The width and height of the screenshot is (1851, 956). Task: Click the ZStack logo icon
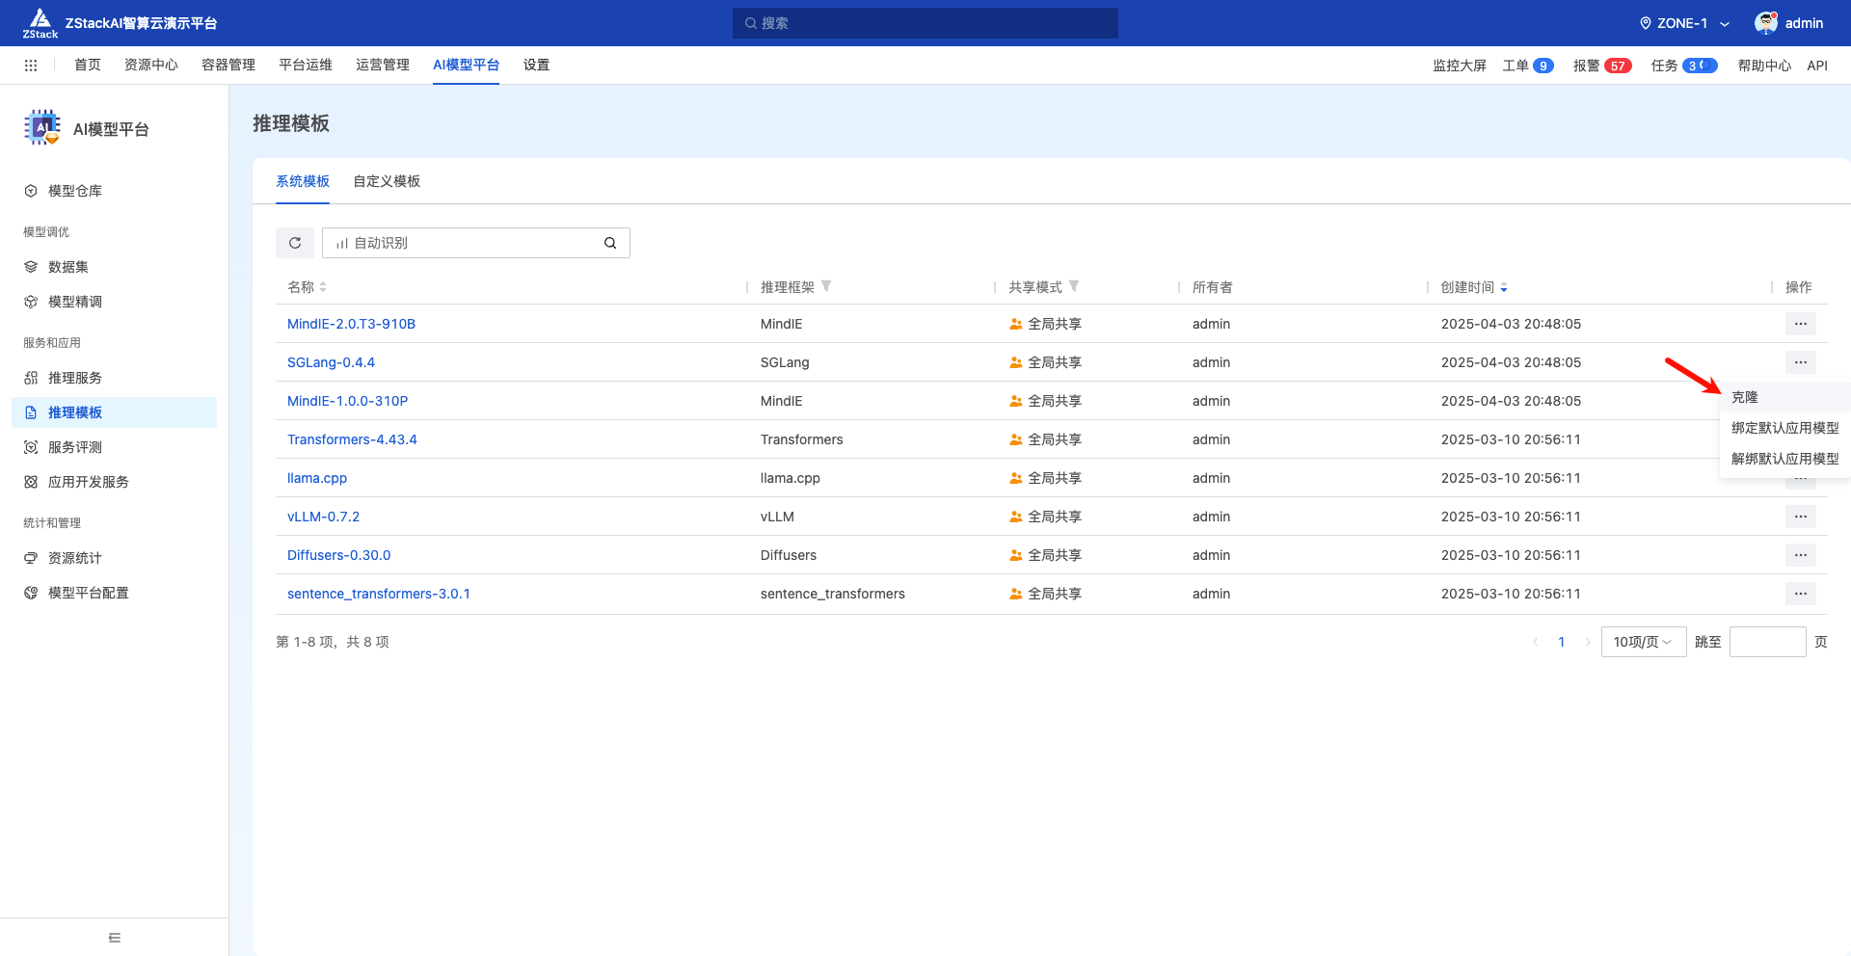(x=40, y=22)
